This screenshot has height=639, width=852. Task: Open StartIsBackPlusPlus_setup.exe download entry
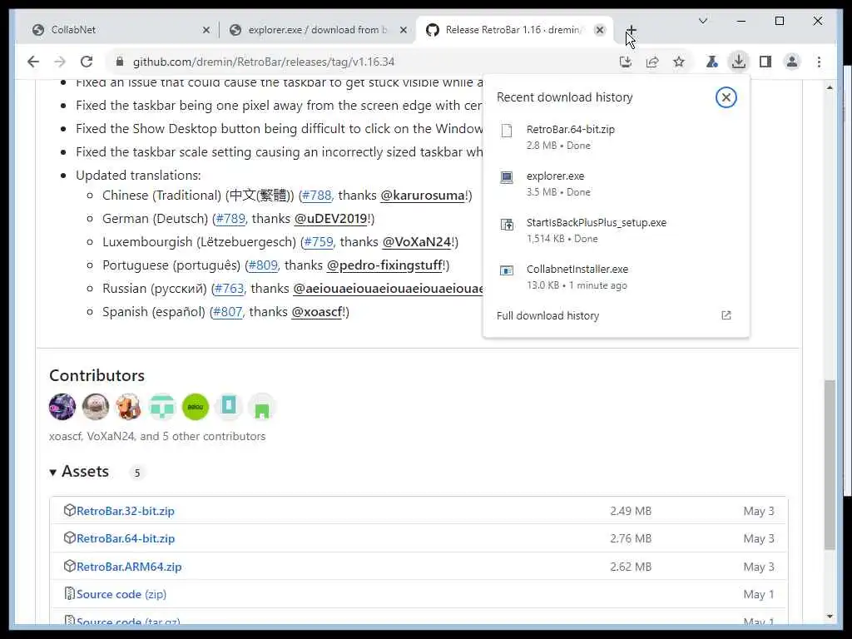pyautogui.click(x=616, y=230)
